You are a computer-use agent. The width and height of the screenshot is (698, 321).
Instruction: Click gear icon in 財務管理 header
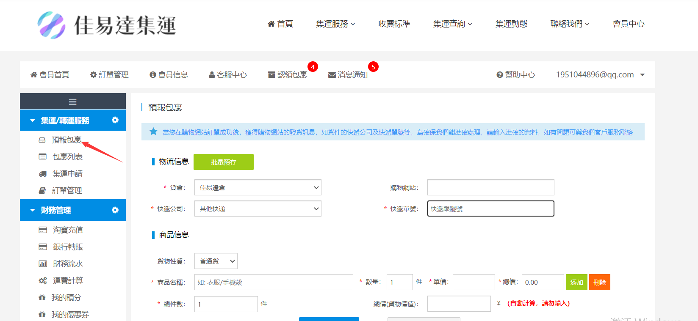[x=115, y=210]
